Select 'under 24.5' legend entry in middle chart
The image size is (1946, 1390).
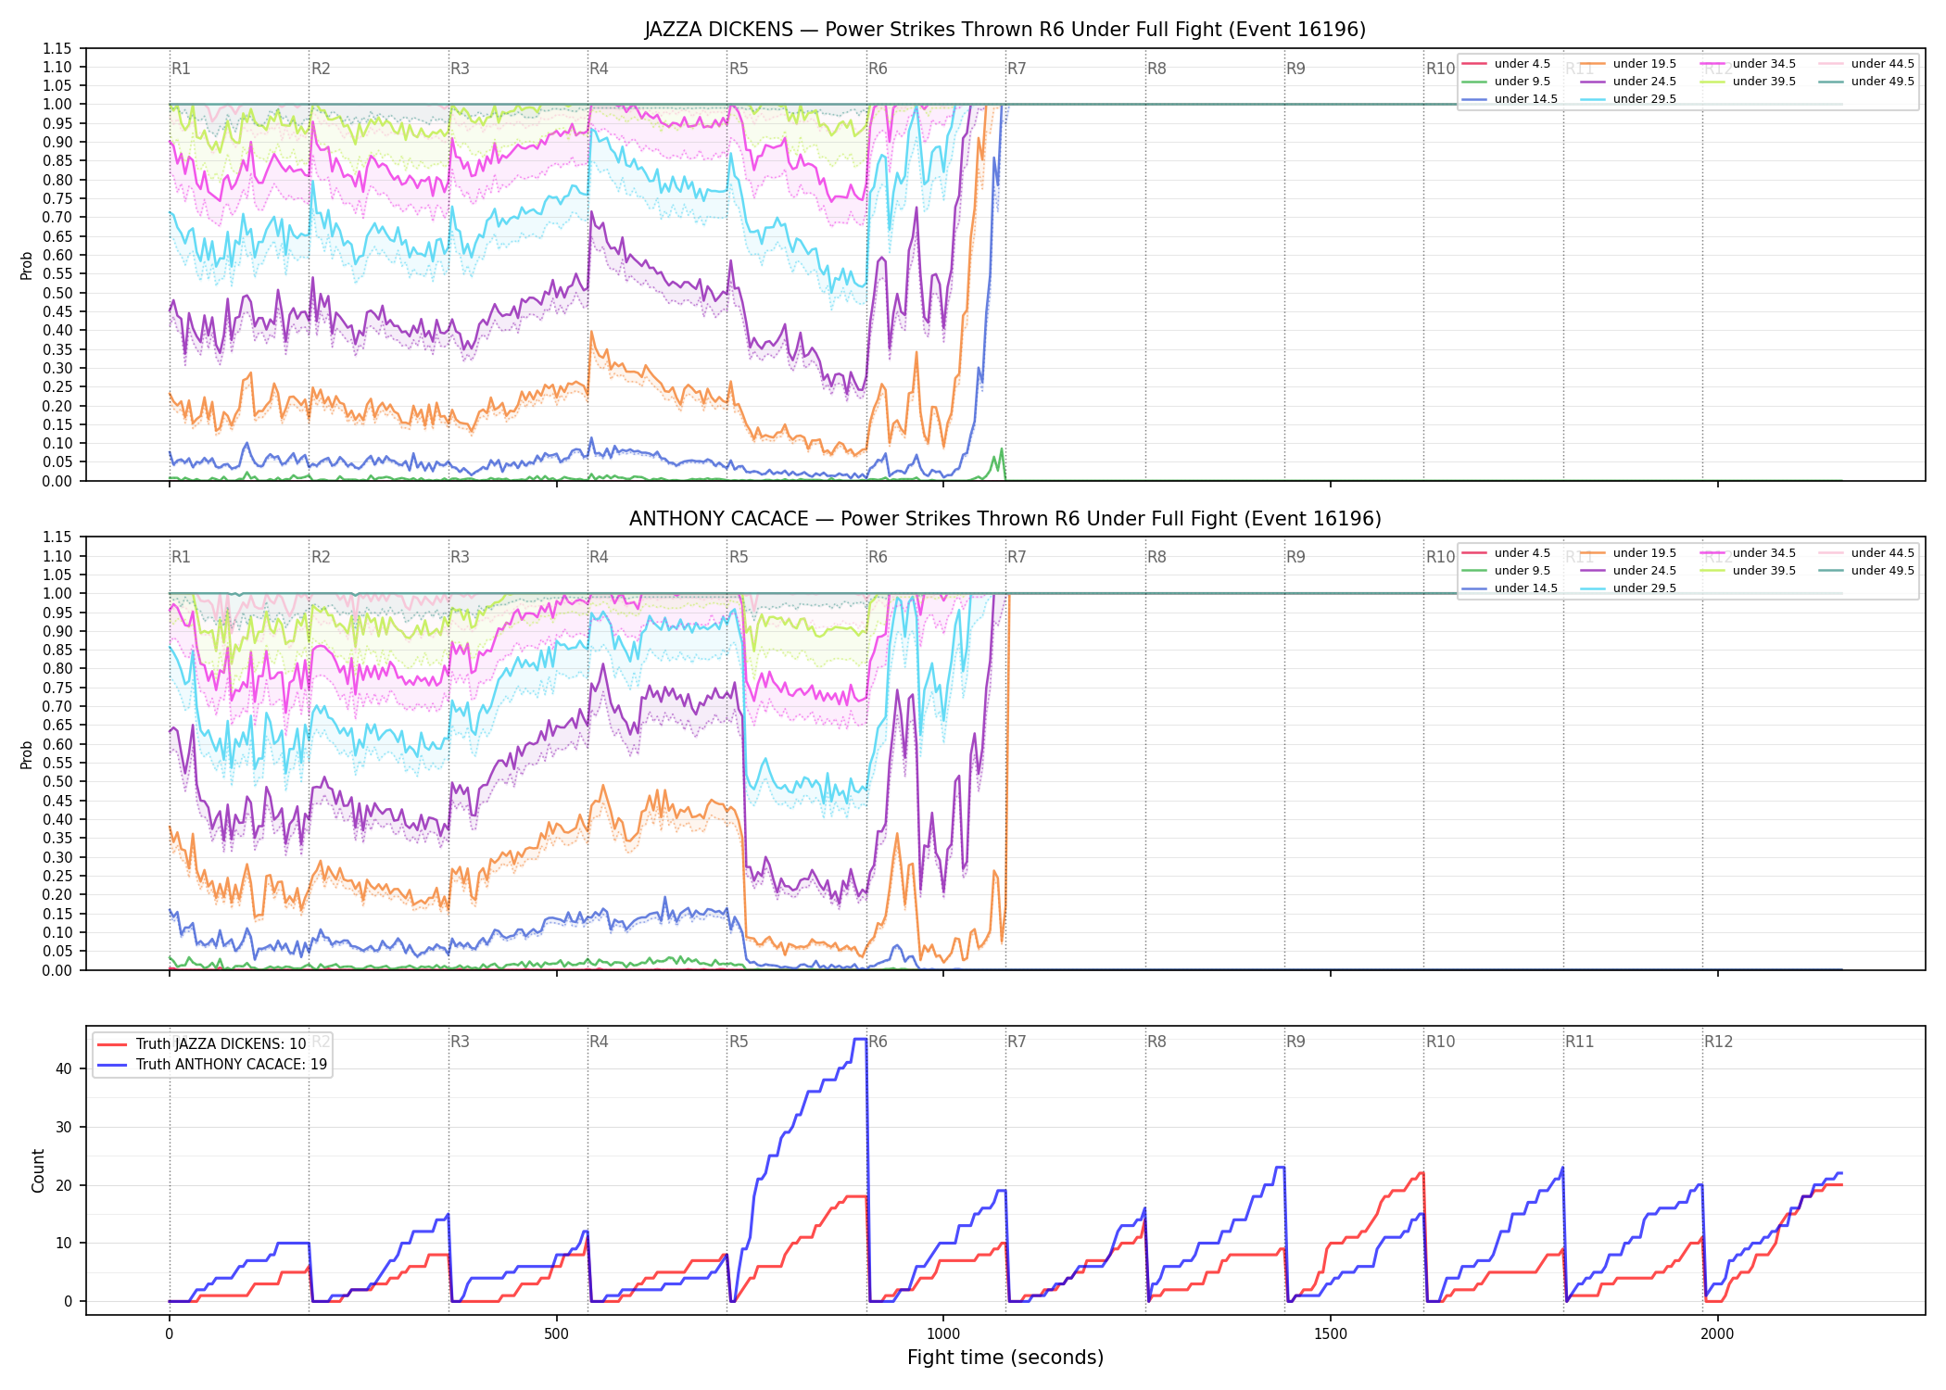(1629, 571)
